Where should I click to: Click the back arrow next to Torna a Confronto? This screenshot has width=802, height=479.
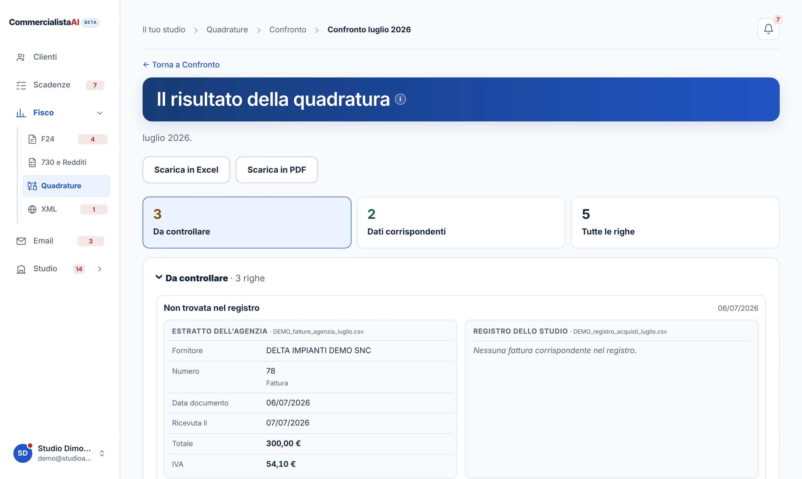point(146,65)
